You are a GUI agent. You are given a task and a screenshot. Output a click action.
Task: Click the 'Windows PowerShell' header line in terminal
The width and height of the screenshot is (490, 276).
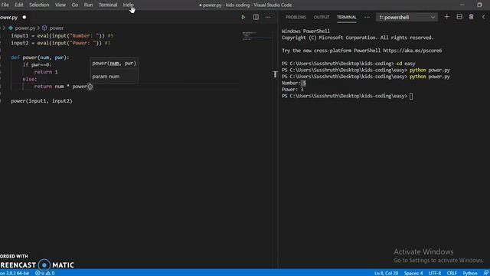(x=305, y=31)
